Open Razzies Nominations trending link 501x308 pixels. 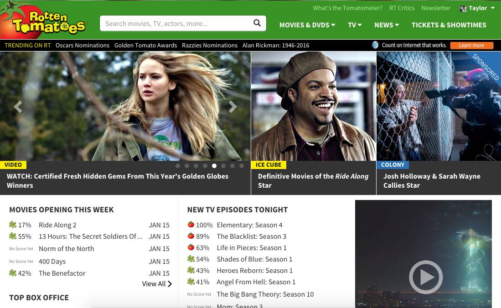210,46
